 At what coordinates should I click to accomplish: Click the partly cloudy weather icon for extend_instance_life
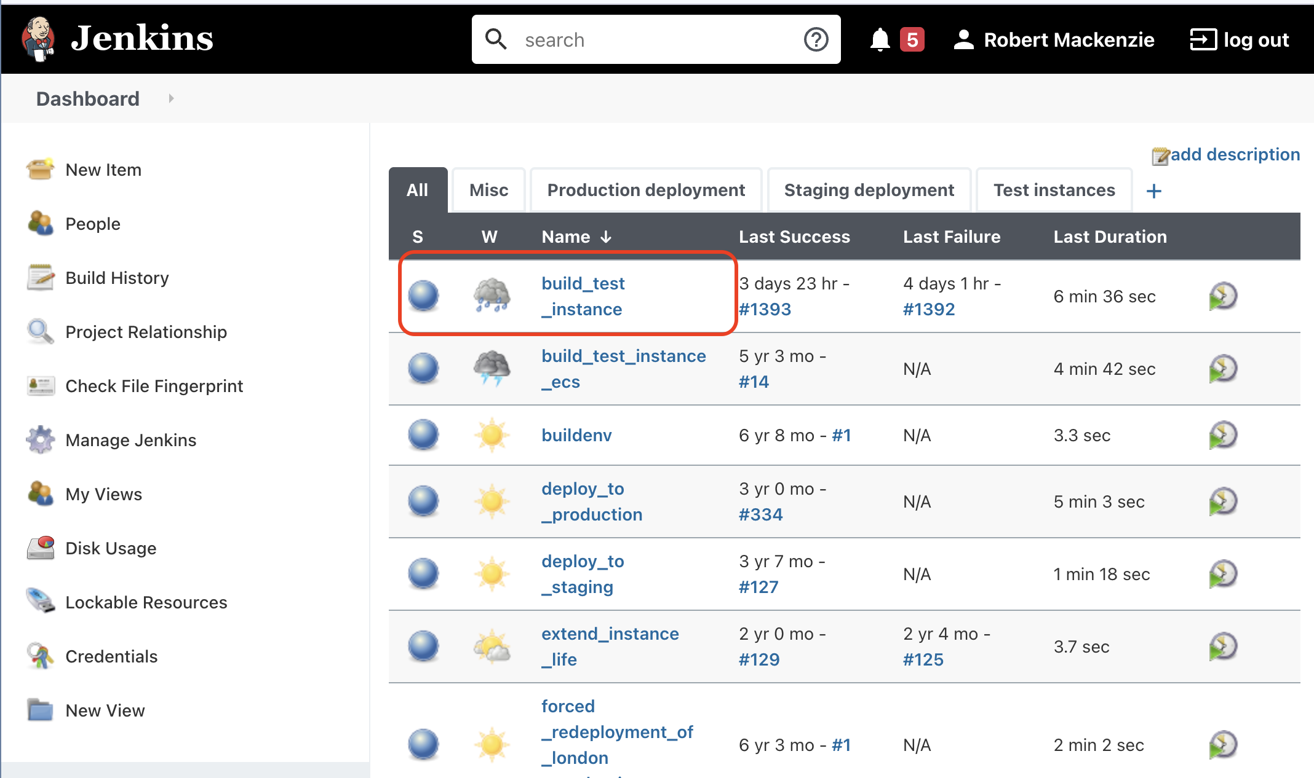coord(492,646)
